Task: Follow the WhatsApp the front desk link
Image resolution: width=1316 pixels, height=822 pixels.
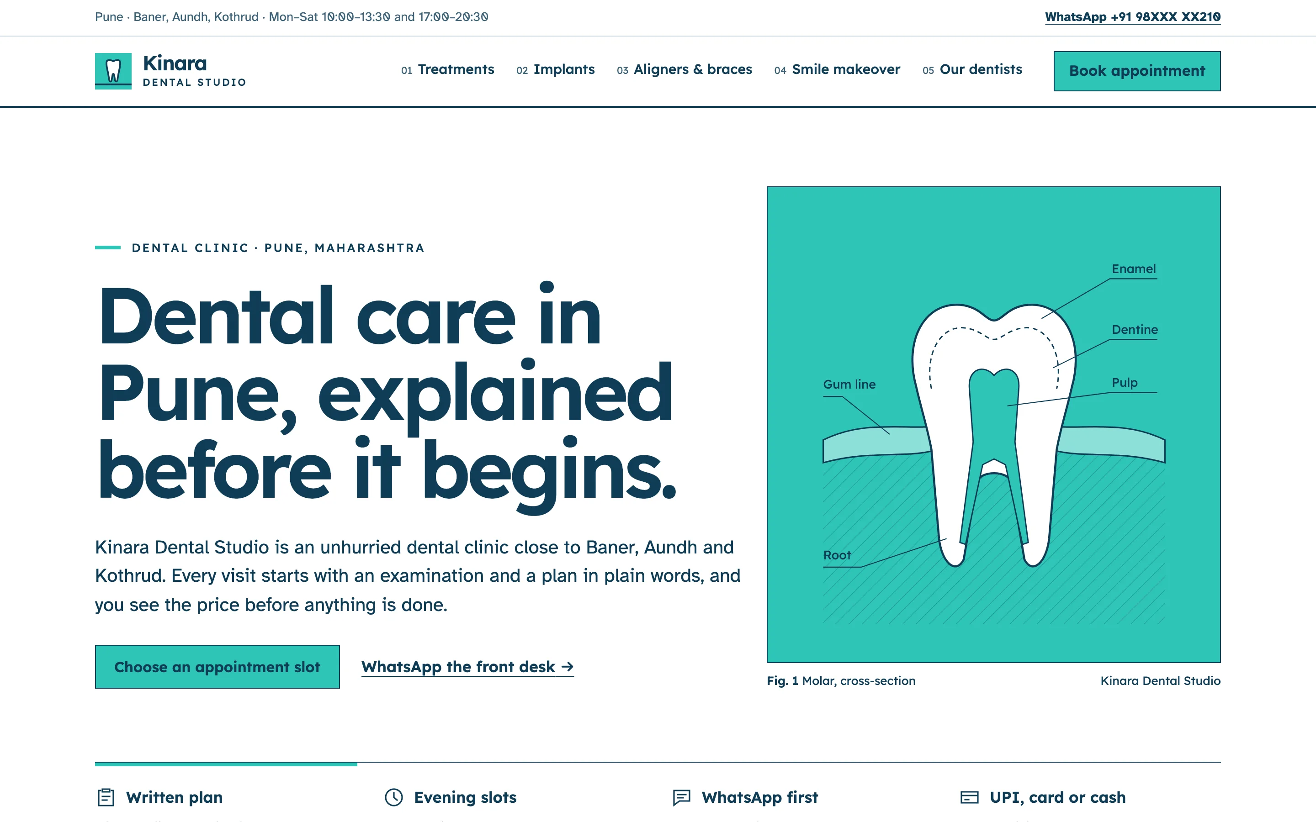Action: (467, 667)
